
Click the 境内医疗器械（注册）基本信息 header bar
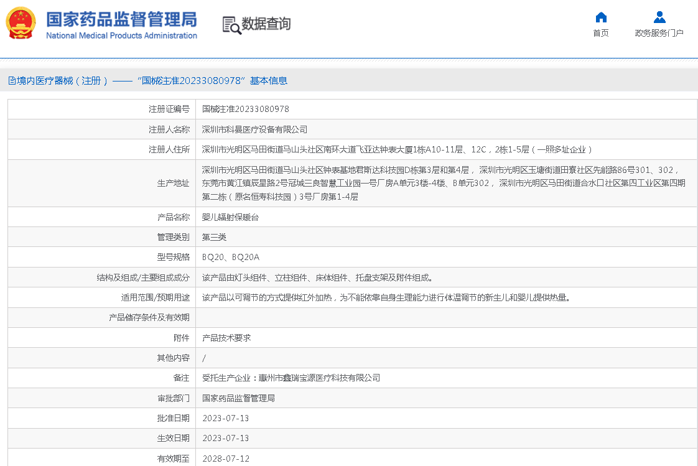coord(147,81)
